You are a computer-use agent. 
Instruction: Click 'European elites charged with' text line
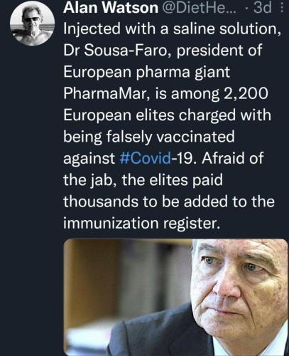(167, 115)
